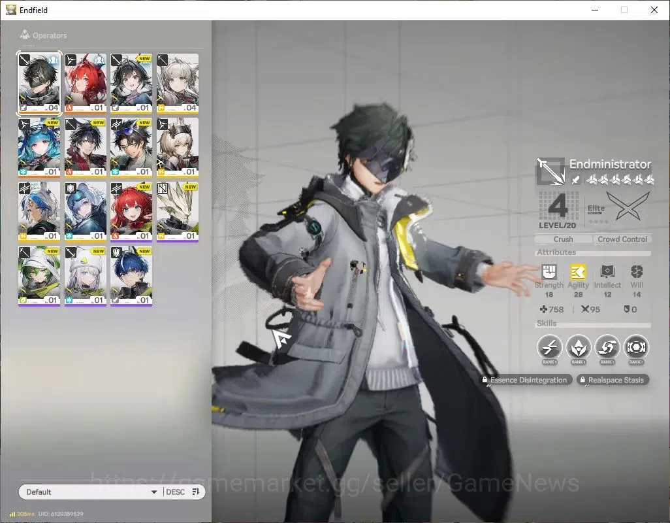Click the star rarity row under Endministrator
670x523 pixels.
click(x=620, y=180)
